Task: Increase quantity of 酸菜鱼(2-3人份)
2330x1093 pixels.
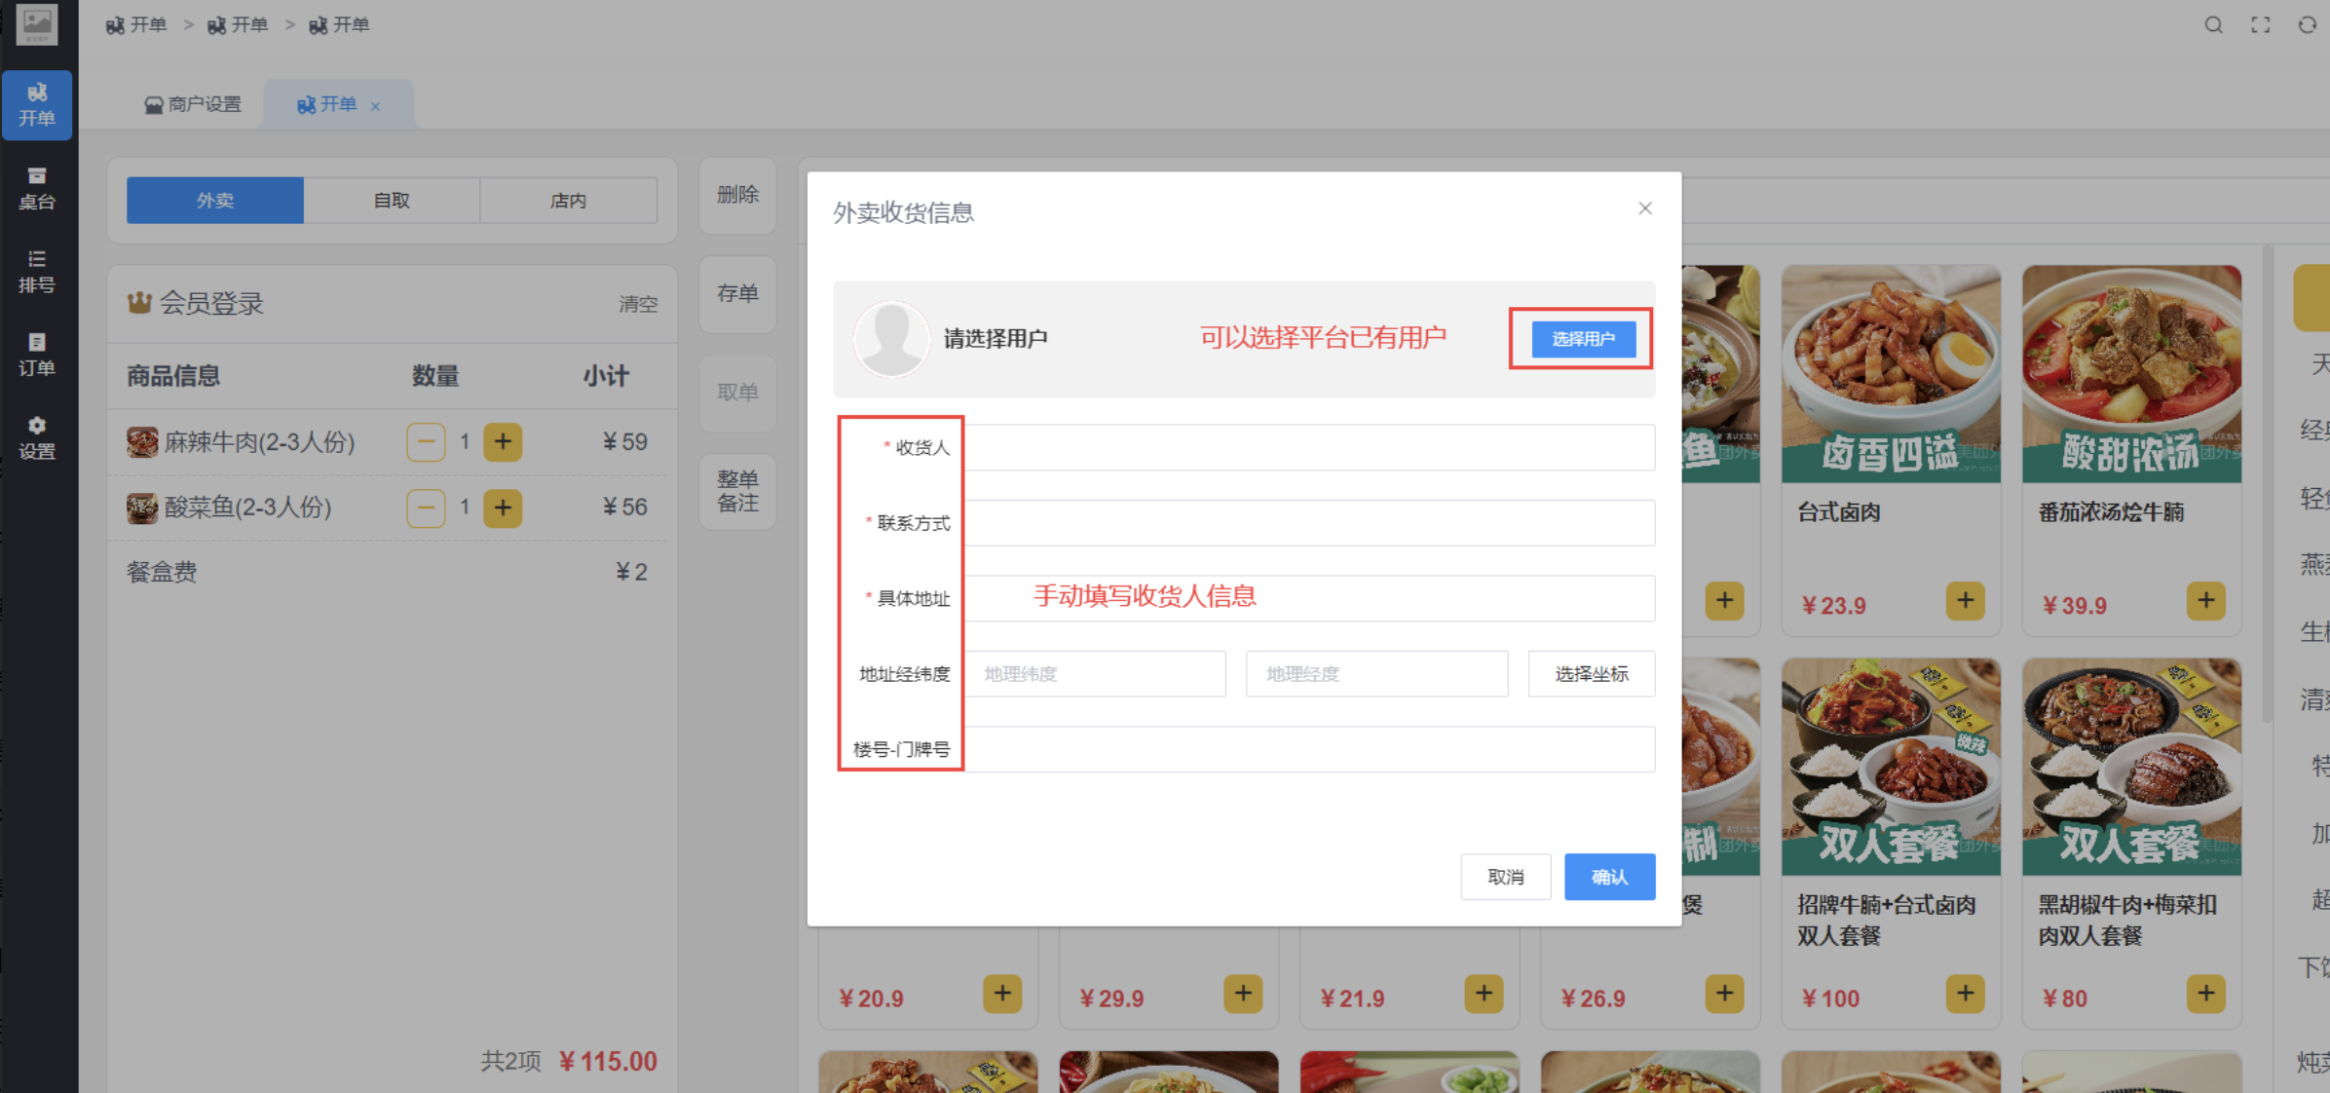Action: coord(503,508)
